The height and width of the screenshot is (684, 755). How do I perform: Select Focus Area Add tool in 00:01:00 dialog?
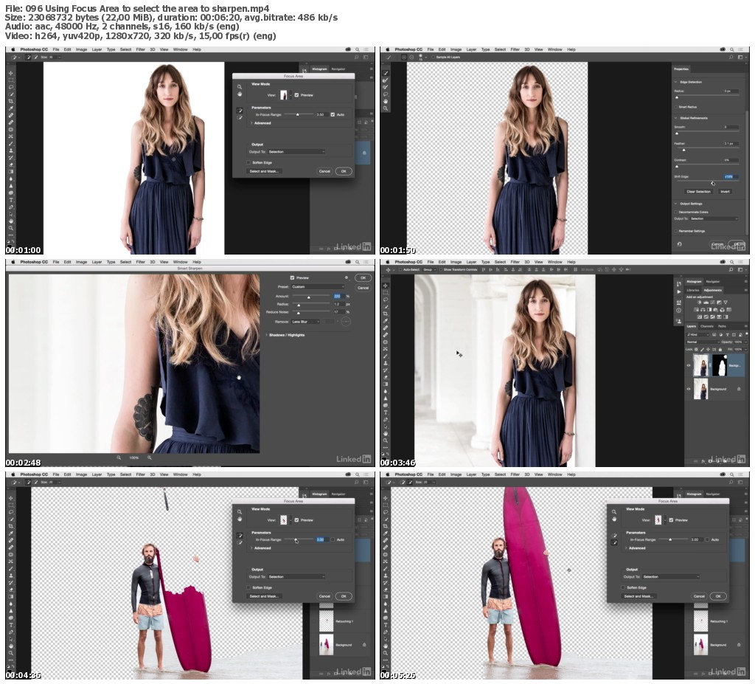point(240,111)
